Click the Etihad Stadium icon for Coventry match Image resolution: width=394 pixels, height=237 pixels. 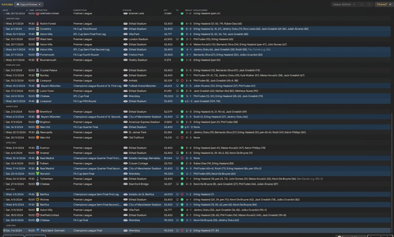pos(125,29)
